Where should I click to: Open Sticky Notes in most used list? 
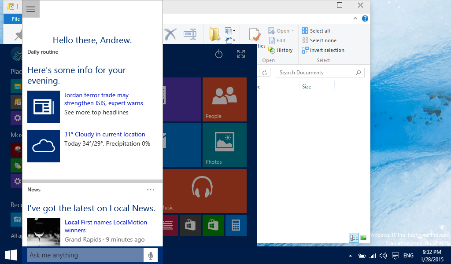click(16, 165)
